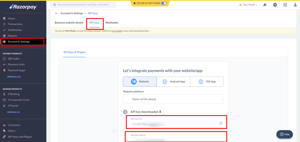Open Home in the sidebar
Screen dimensions: 300x142
(x=11, y=19)
